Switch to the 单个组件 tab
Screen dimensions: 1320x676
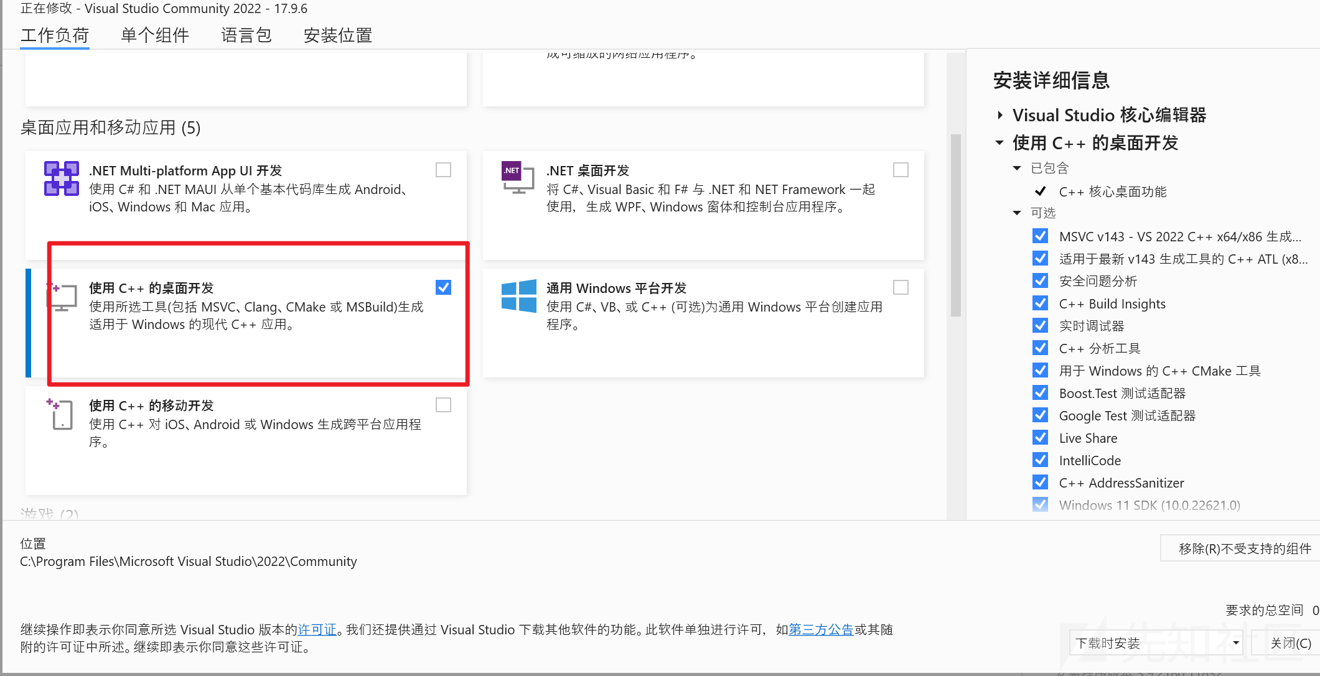[155, 35]
